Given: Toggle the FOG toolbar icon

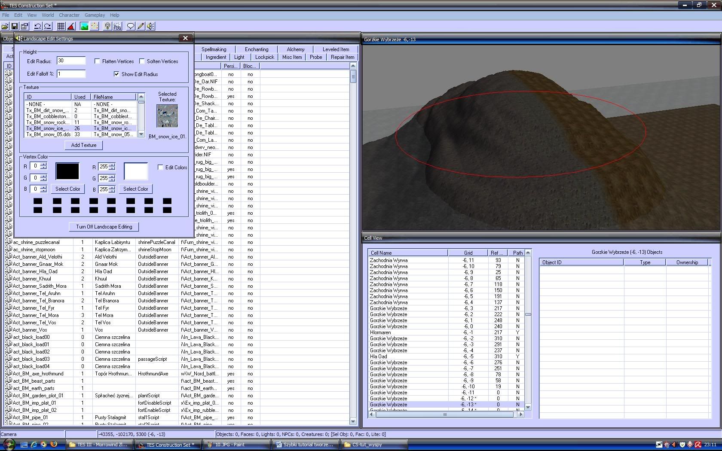Looking at the screenshot, I should (117, 26).
